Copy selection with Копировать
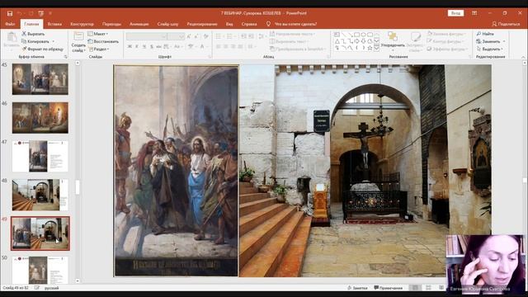This screenshot has width=528, height=297. click(35, 41)
